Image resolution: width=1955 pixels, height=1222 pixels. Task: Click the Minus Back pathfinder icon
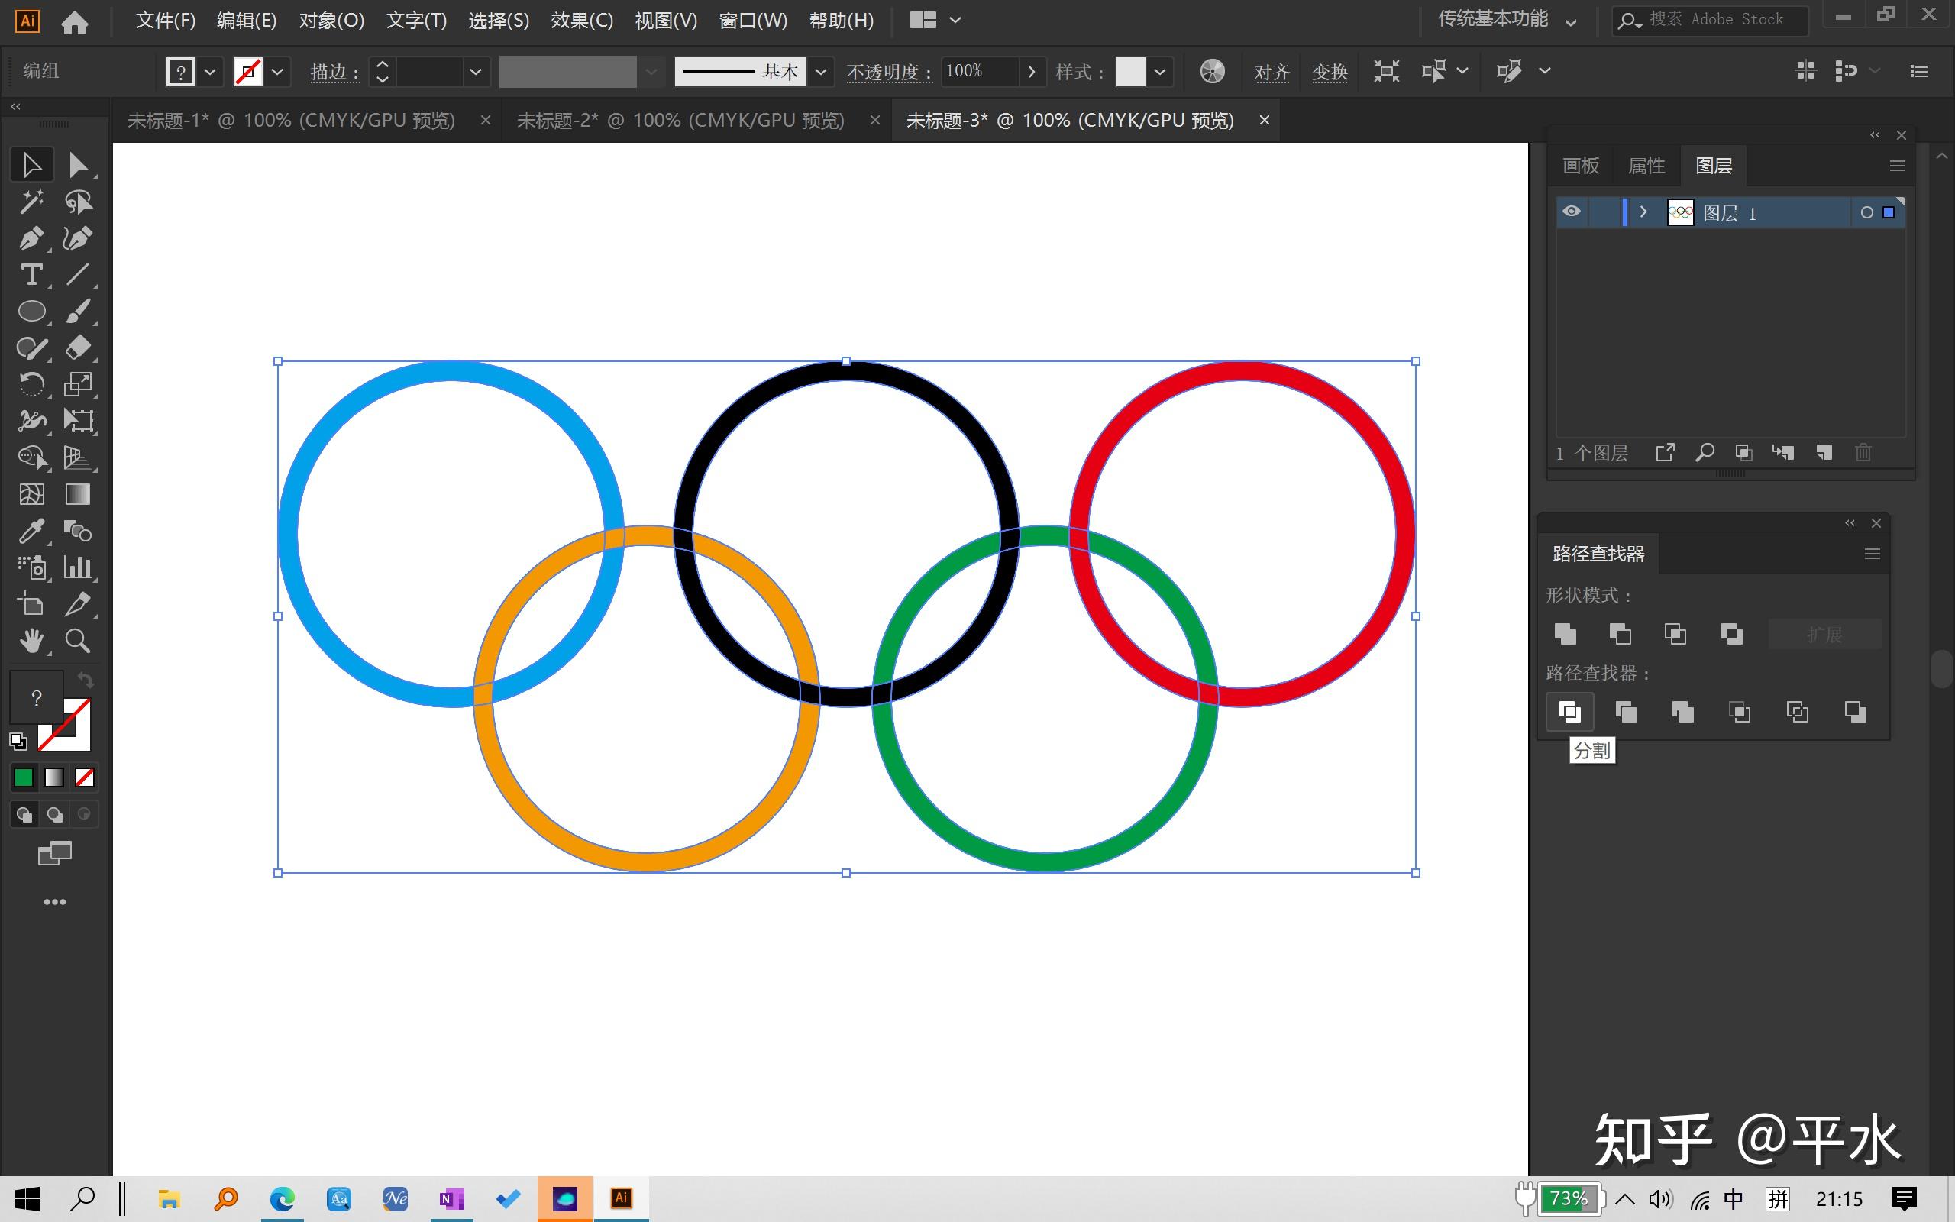pyautogui.click(x=1856, y=711)
